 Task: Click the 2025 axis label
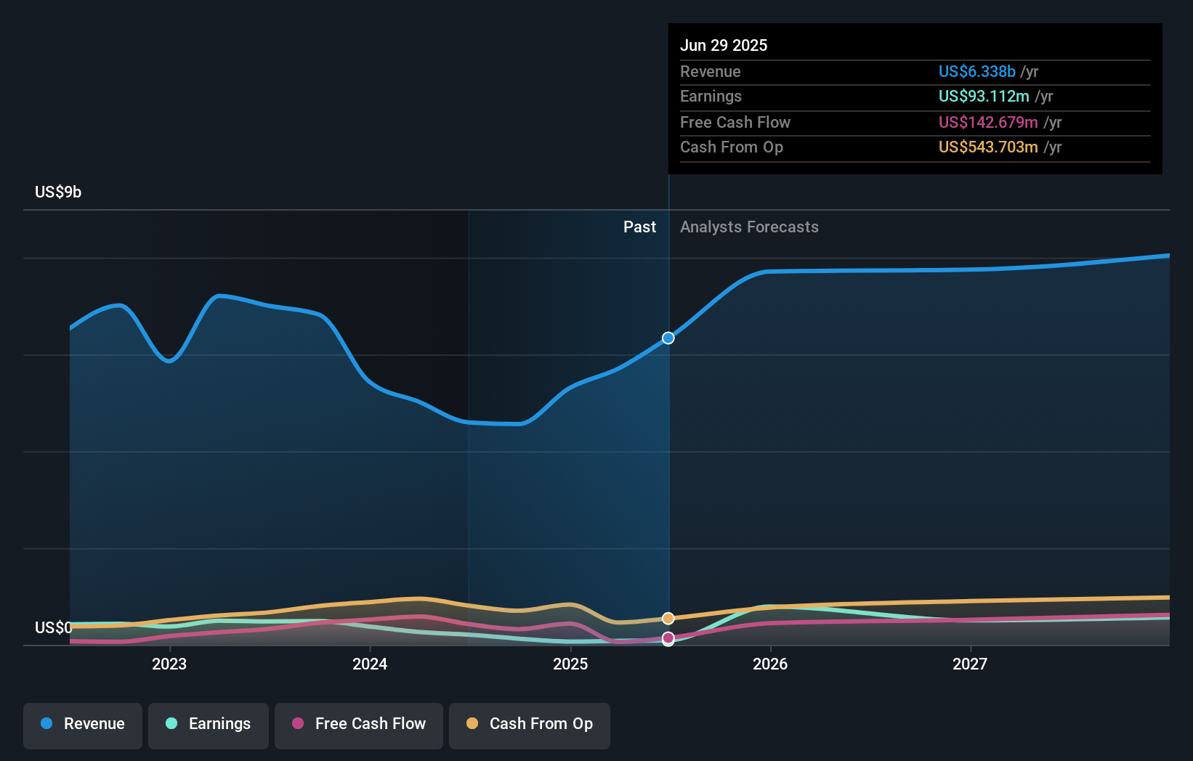coord(570,664)
